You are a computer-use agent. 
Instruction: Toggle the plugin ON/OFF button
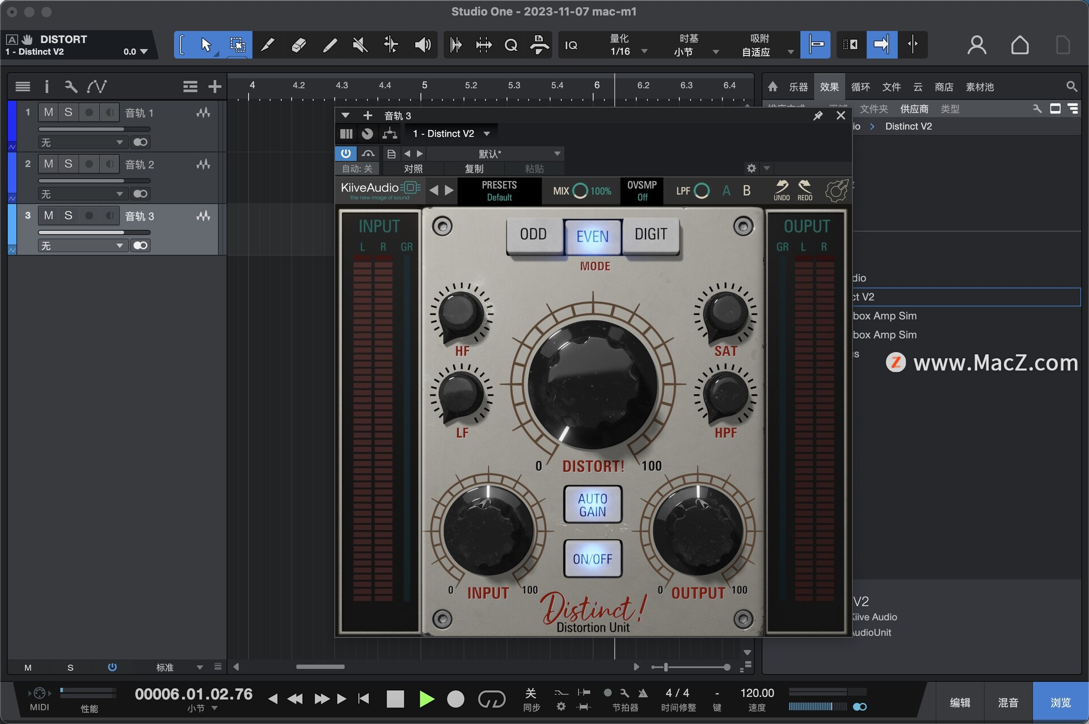593,559
